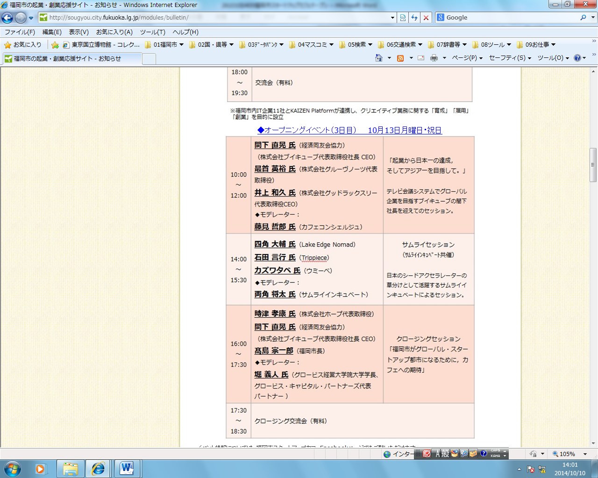This screenshot has height=478, width=598.
Task: Open the ファイル(F) menu
Action: tap(20, 32)
